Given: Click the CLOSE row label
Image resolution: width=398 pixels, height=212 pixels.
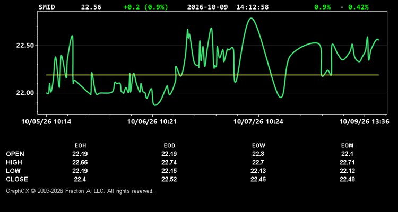Looking at the screenshot, I should pyautogui.click(x=17, y=179).
